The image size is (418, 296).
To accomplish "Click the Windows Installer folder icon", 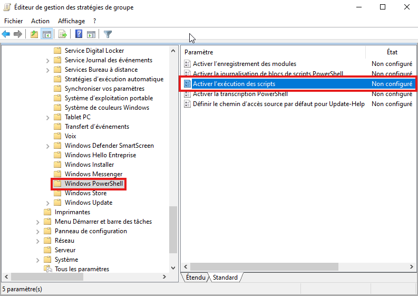I will [x=57, y=165].
